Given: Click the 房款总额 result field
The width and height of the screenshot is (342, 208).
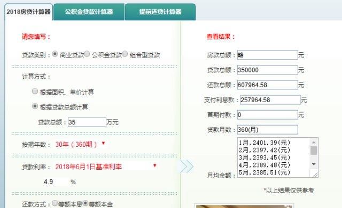Looking at the screenshot, I should tap(267, 55).
